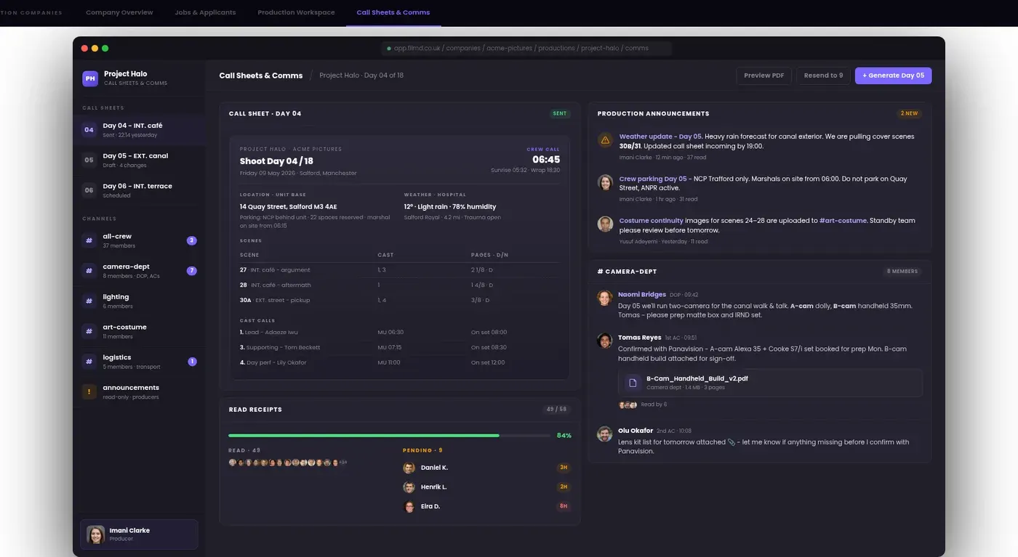Open the Weather update - Day 05 link
Image resolution: width=1018 pixels, height=557 pixels.
point(660,137)
